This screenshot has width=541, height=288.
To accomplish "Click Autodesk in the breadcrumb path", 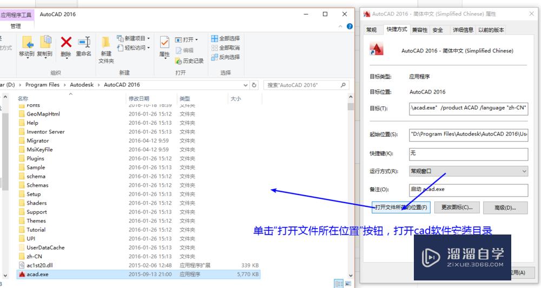I will tap(82, 85).
